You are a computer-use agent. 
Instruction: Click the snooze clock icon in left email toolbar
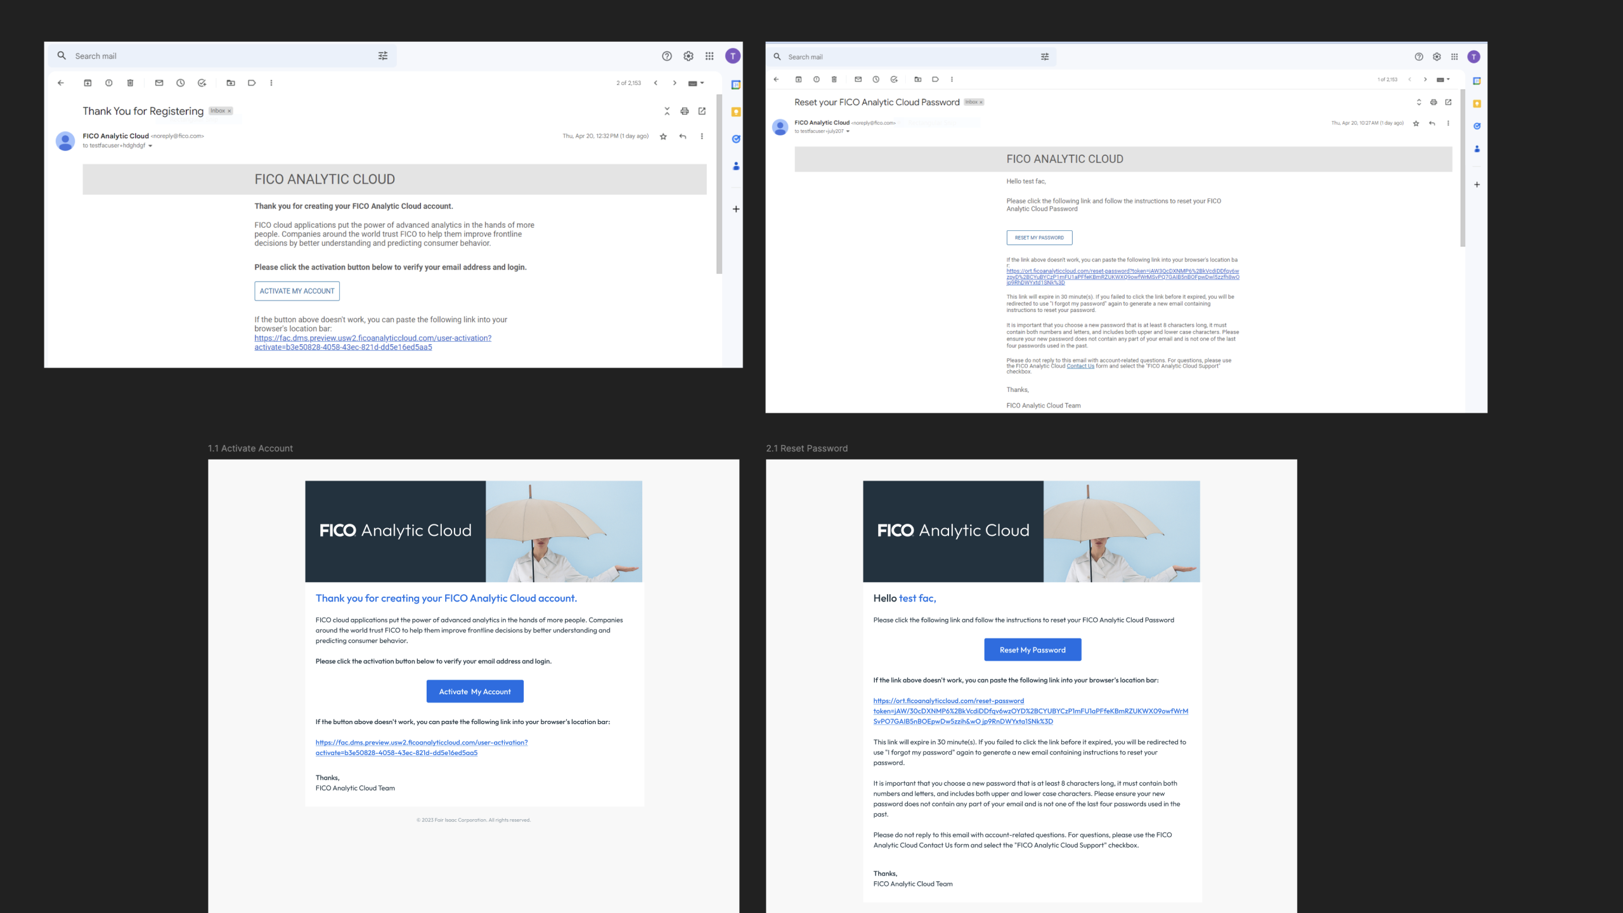(x=181, y=83)
